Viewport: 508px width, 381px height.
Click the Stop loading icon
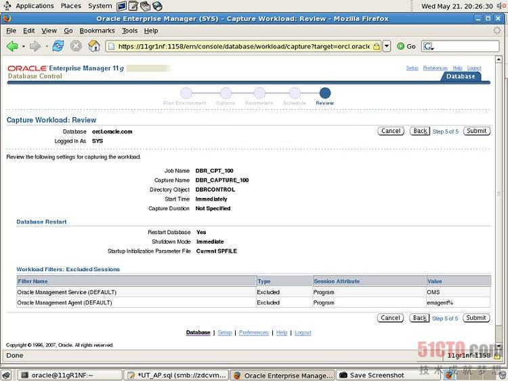(x=76, y=46)
